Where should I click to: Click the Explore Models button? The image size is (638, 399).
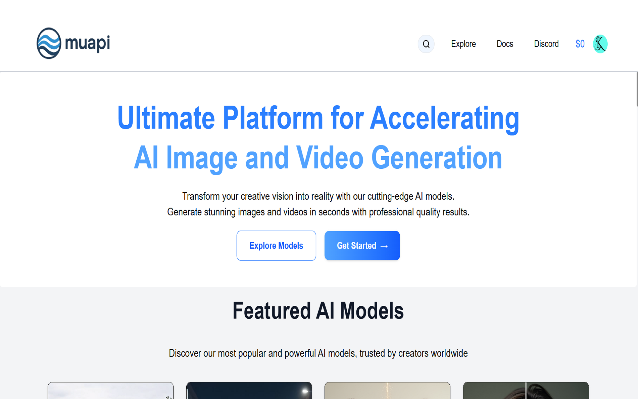click(x=276, y=245)
